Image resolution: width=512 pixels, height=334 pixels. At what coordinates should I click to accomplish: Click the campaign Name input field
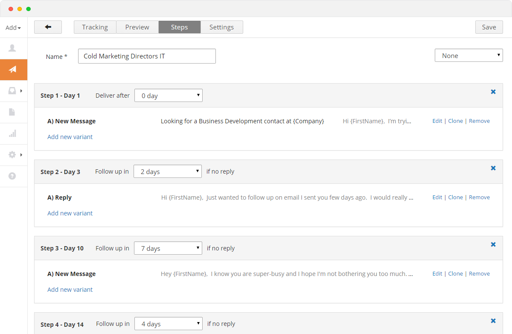(147, 56)
